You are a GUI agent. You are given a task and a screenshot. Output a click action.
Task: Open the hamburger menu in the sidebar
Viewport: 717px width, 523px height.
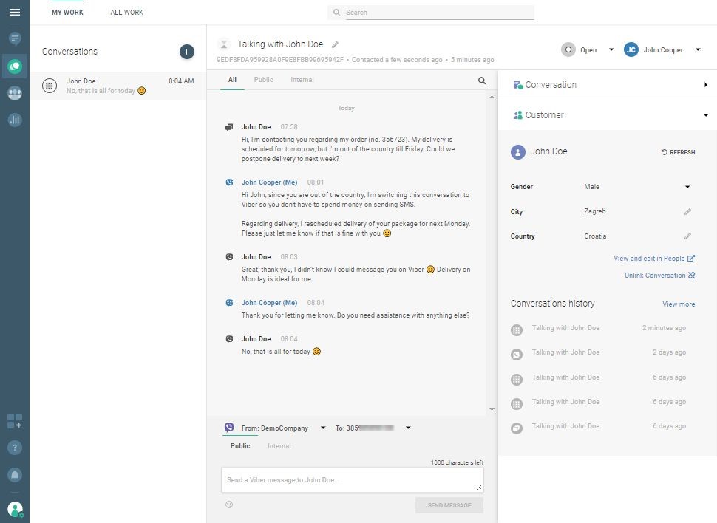pos(15,13)
